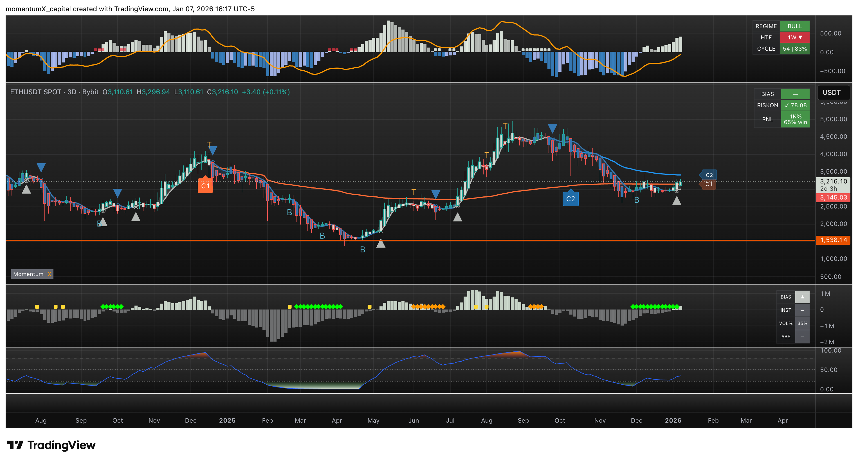Toggle the RISKON checkmark 78.08 cell

pyautogui.click(x=795, y=105)
